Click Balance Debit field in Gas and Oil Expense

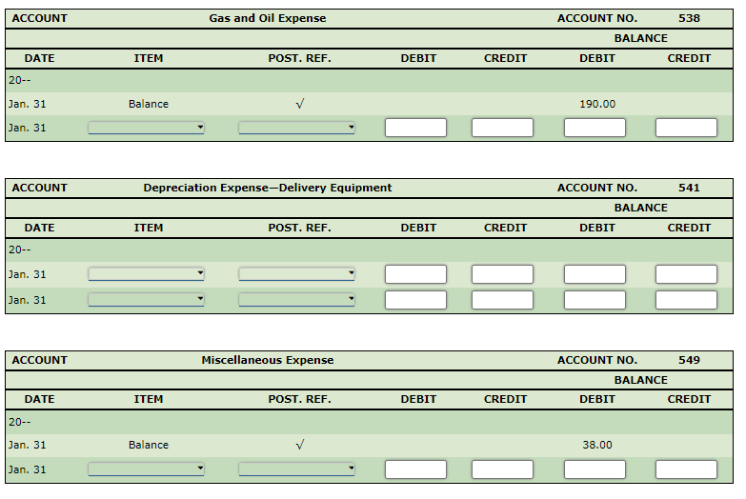coord(595,128)
